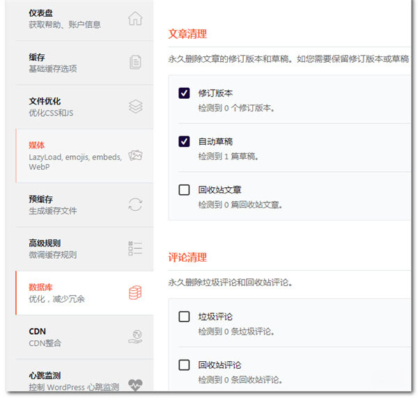Uncheck the 修订版本 checkbox
This screenshot has height=398, width=418.
click(184, 93)
